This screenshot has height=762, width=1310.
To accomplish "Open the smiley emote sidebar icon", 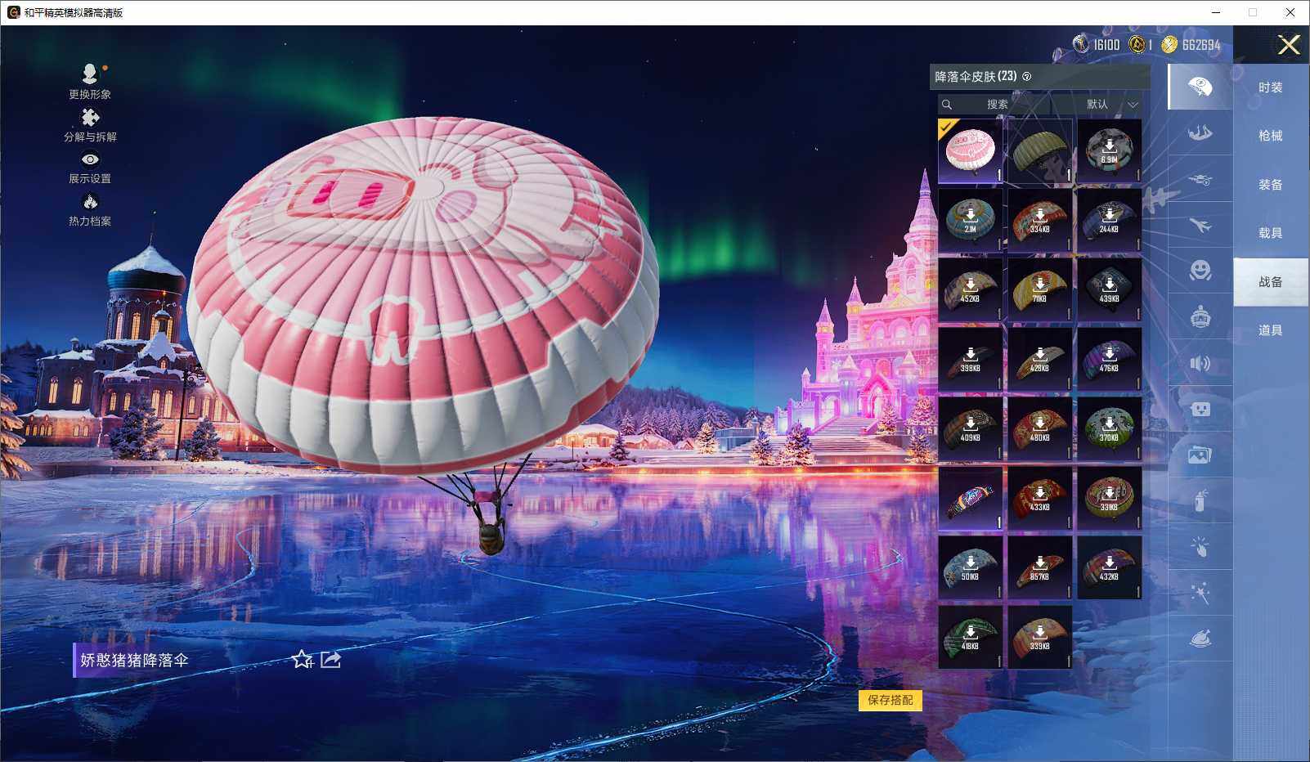I will [x=1200, y=271].
